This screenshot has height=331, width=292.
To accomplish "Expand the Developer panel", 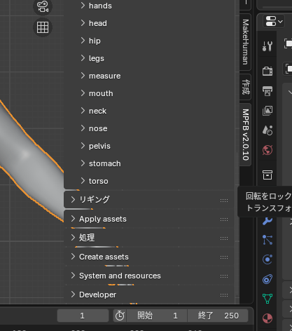I will tap(149, 295).
